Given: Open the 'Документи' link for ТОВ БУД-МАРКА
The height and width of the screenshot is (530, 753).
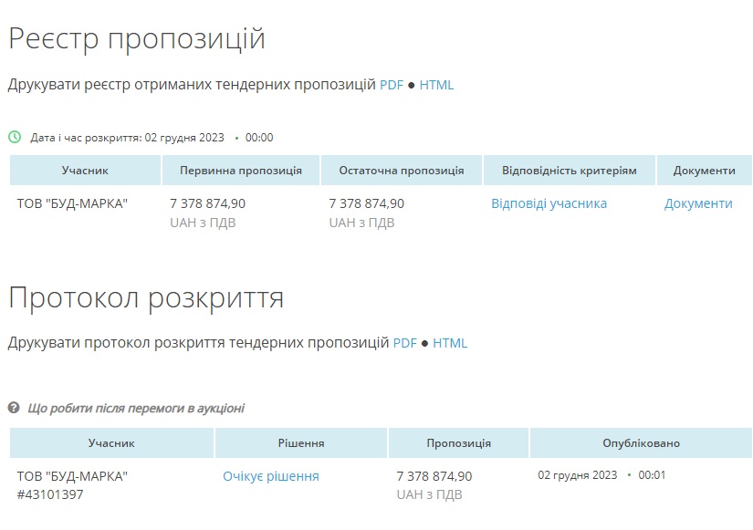Looking at the screenshot, I should tap(698, 203).
